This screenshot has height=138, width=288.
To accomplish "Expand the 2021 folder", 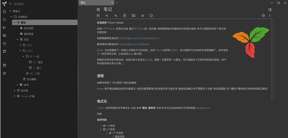I will click(x=20, y=45).
